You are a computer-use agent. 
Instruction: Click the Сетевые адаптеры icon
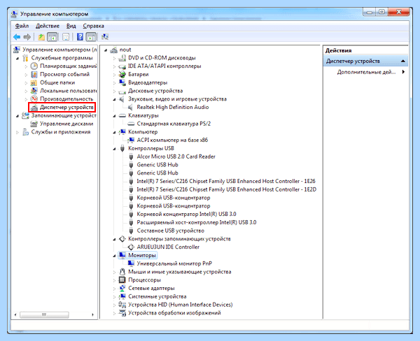(122, 289)
